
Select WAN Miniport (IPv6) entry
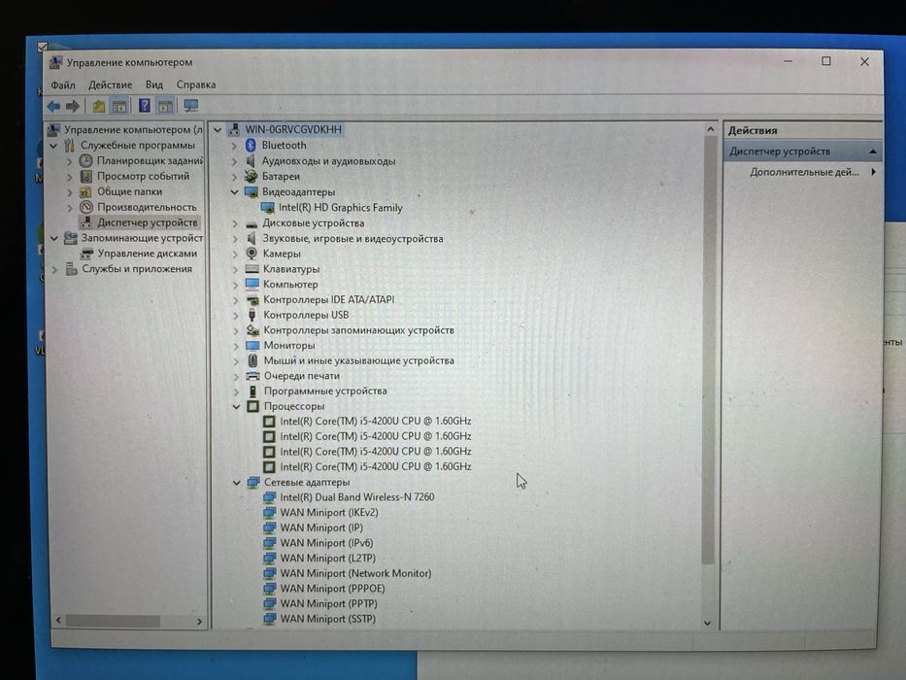[x=327, y=543]
